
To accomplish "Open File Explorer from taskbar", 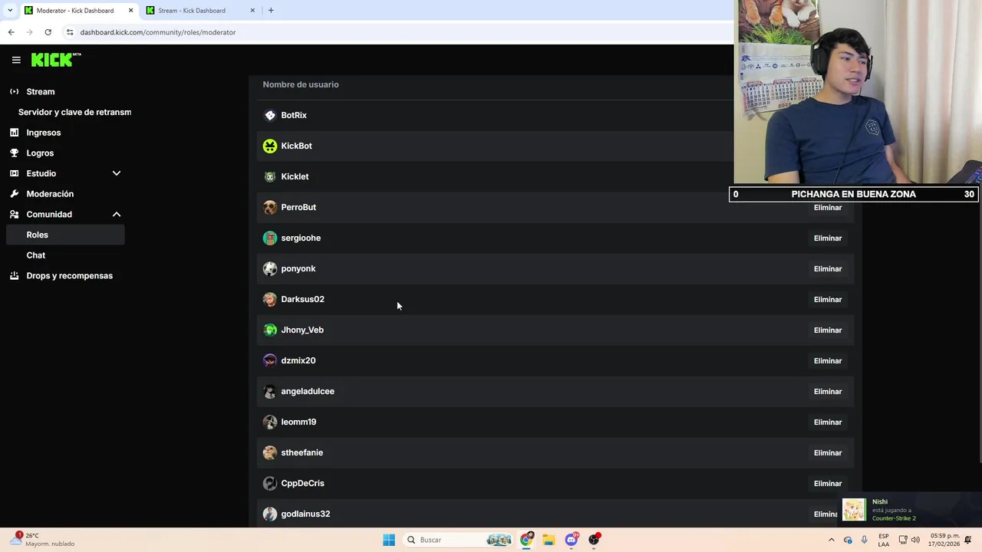I will click(549, 540).
